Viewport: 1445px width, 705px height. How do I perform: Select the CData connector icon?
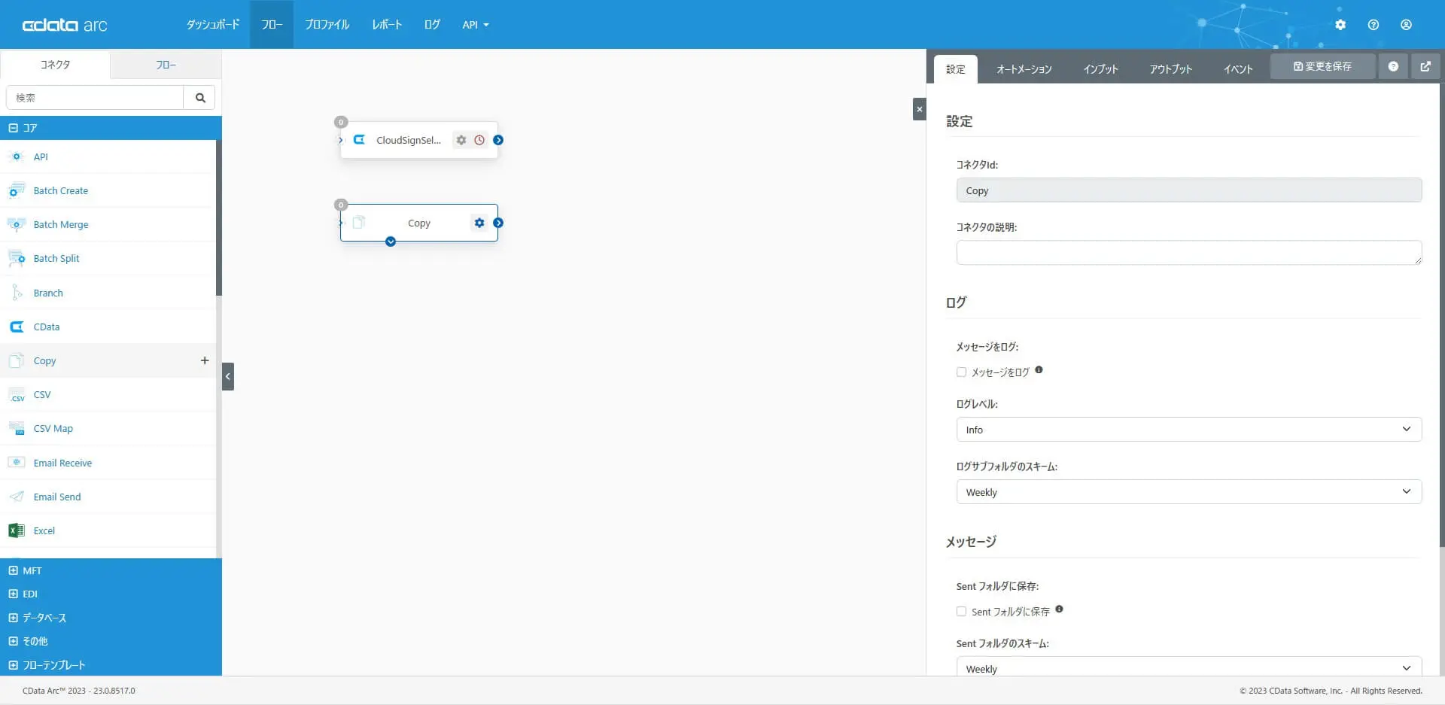pos(17,327)
